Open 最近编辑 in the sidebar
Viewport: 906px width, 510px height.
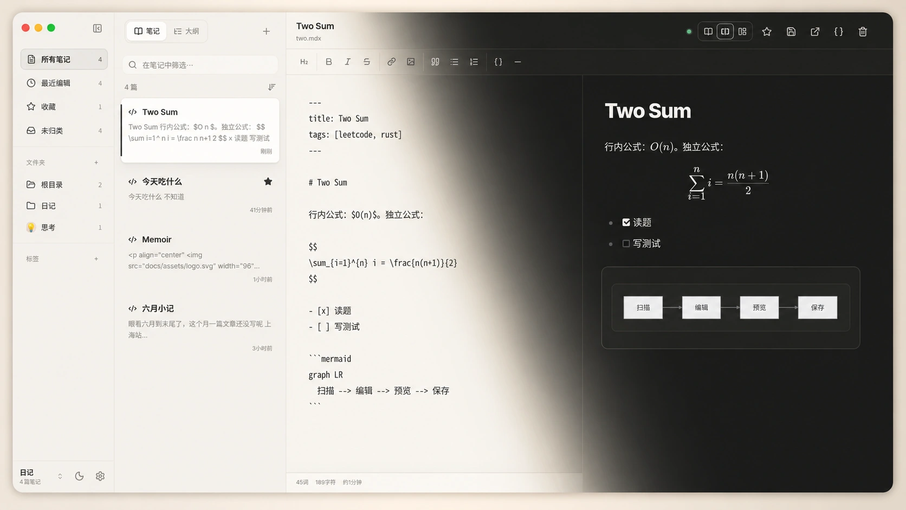tap(64, 83)
